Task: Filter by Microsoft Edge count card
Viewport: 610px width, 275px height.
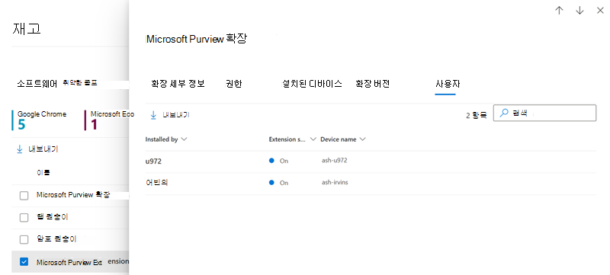Action: point(110,120)
